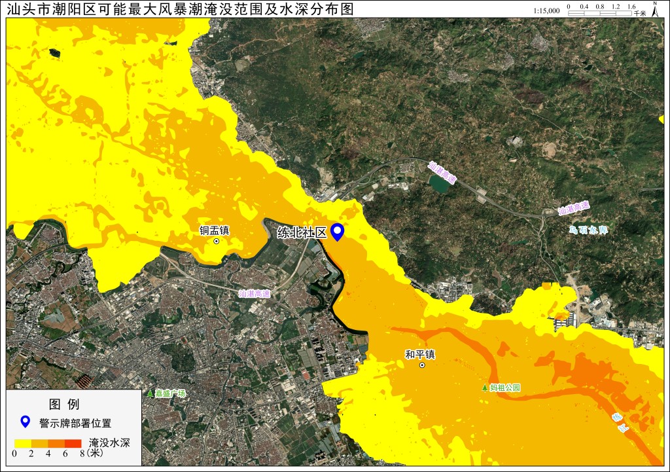The image size is (670, 472).
Task: Click the 乌石水库 reservoir label
Action: 588,230
